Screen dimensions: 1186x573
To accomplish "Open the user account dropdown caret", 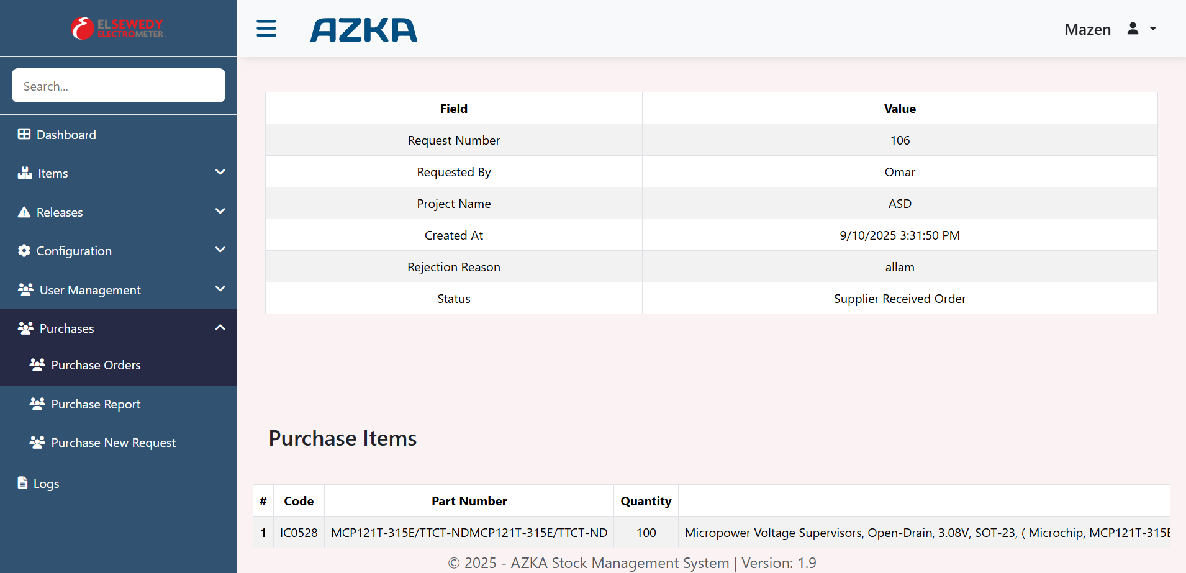I will click(x=1153, y=29).
